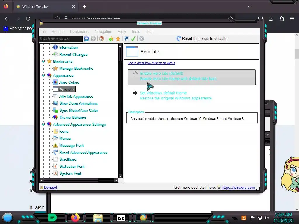This screenshot has height=224, width=299.
Task: Select Aero Lite tree item
Action: click(64, 89)
